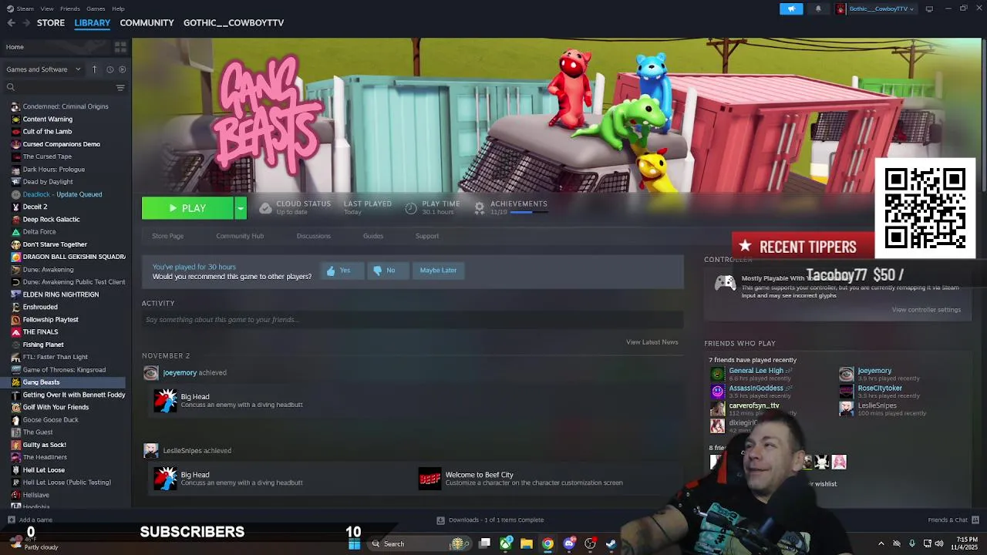Open Friends & Chat

[953, 520]
